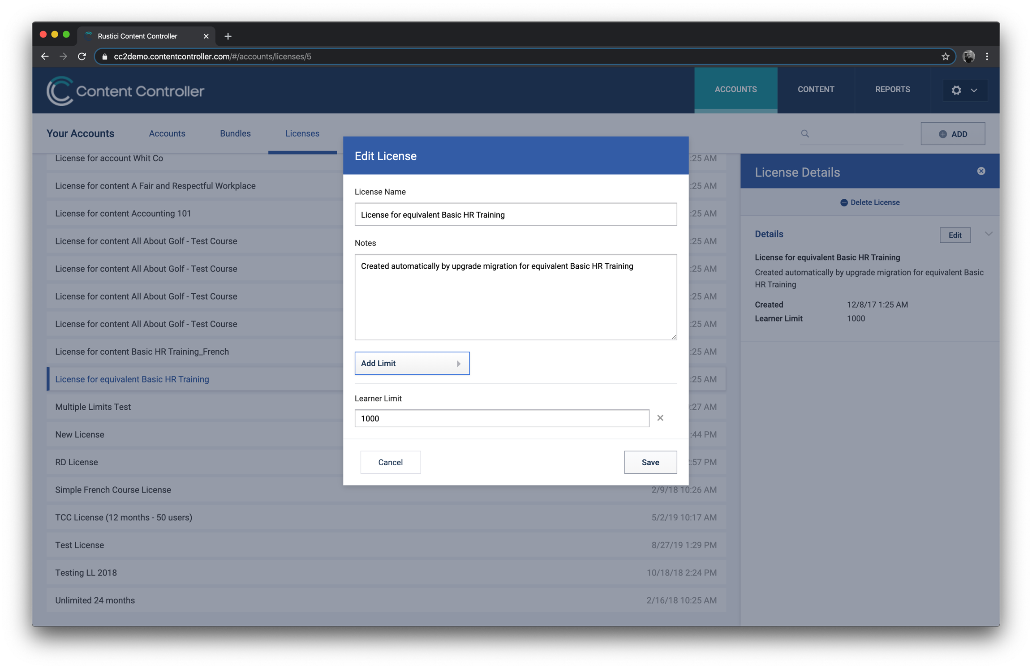This screenshot has height=669, width=1032.
Task: Click the ADD button
Action: (x=953, y=134)
